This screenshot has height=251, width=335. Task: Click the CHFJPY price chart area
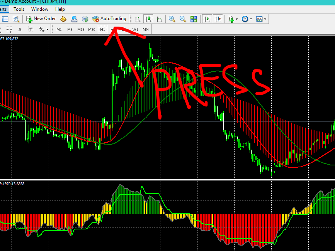[x=168, y=108]
